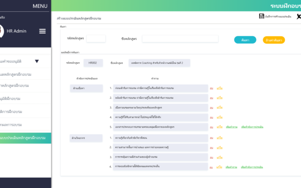Image resolution: width=301 pixels, height=188 pixels.
Task: Open the second sidebar item ending หลักสูตรฝึกอบรม
Action: tap(16, 74)
